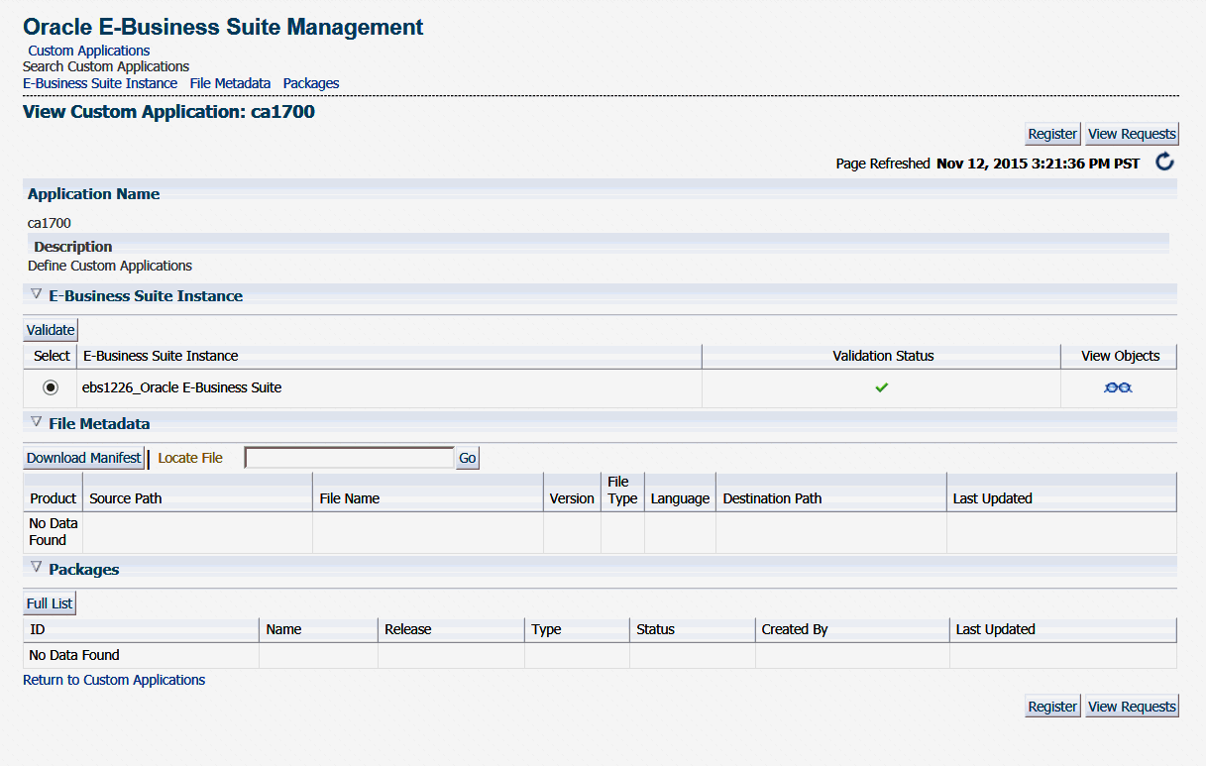Follow the Return to Custom Applications link
Image resolution: width=1206 pixels, height=766 pixels.
[x=114, y=680]
